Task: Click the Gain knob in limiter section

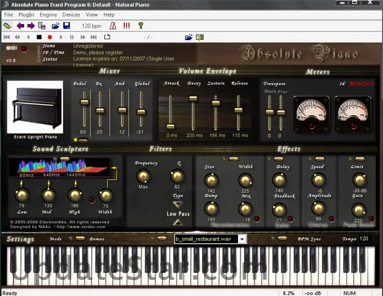Action: tap(358, 210)
